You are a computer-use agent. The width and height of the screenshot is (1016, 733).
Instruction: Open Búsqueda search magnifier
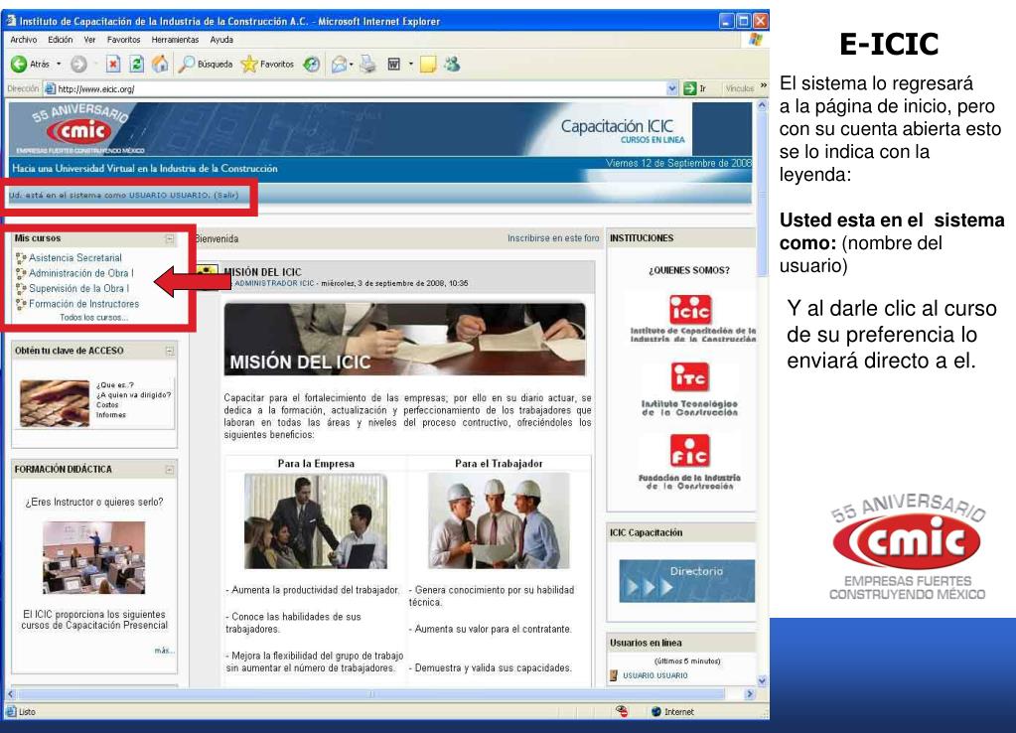click(x=187, y=64)
